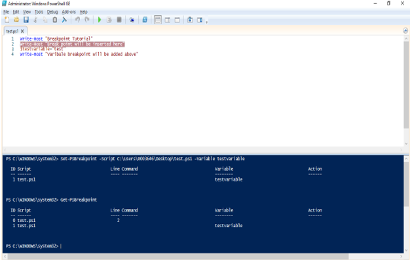Open the Tools menu
This screenshot has width=410, height=260.
point(39,12)
